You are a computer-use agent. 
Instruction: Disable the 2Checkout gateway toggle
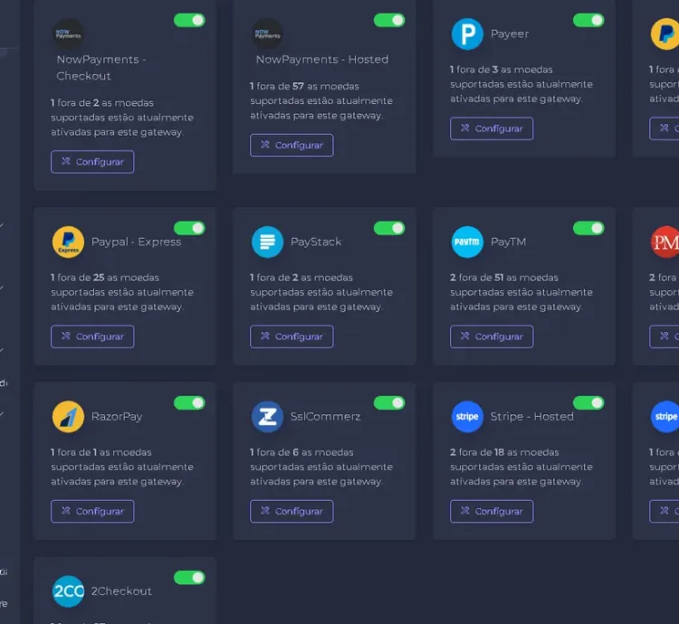(x=189, y=577)
